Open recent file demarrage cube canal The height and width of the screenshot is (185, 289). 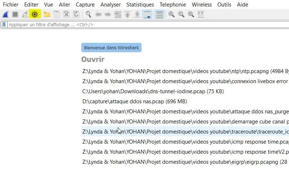[x=185, y=122]
